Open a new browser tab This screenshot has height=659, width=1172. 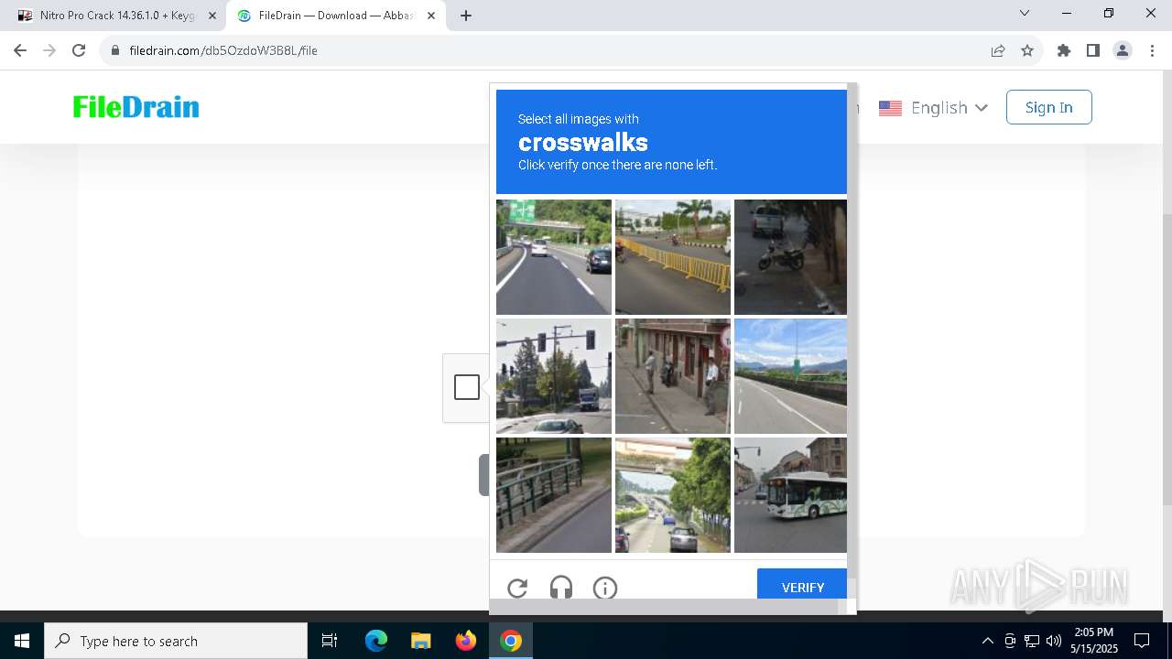[466, 16]
